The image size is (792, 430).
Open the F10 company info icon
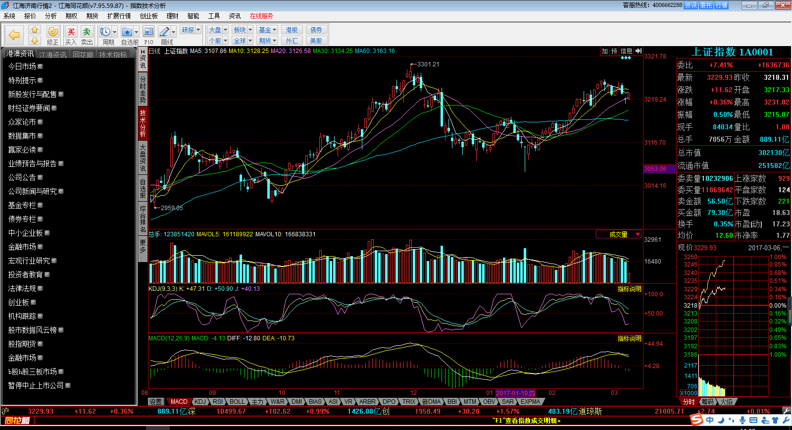tap(148, 32)
